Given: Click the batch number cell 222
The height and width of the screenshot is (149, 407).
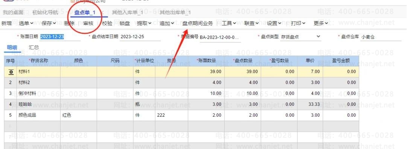Looking at the screenshot, I should tap(172, 115).
